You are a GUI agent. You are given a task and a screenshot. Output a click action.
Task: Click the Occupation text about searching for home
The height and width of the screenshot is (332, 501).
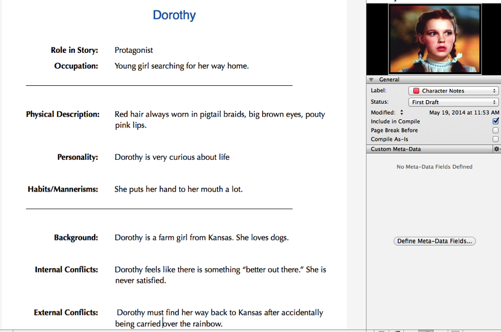point(181,66)
